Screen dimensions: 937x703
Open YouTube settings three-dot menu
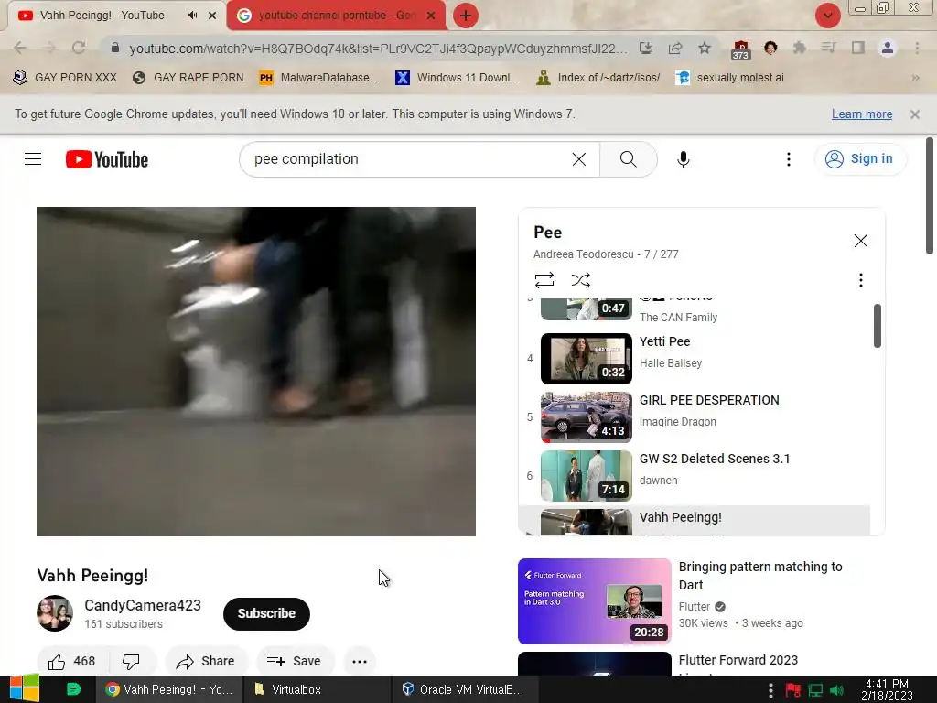pyautogui.click(x=788, y=159)
